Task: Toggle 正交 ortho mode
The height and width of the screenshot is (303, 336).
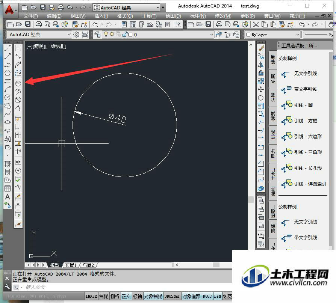Action: tap(126, 296)
